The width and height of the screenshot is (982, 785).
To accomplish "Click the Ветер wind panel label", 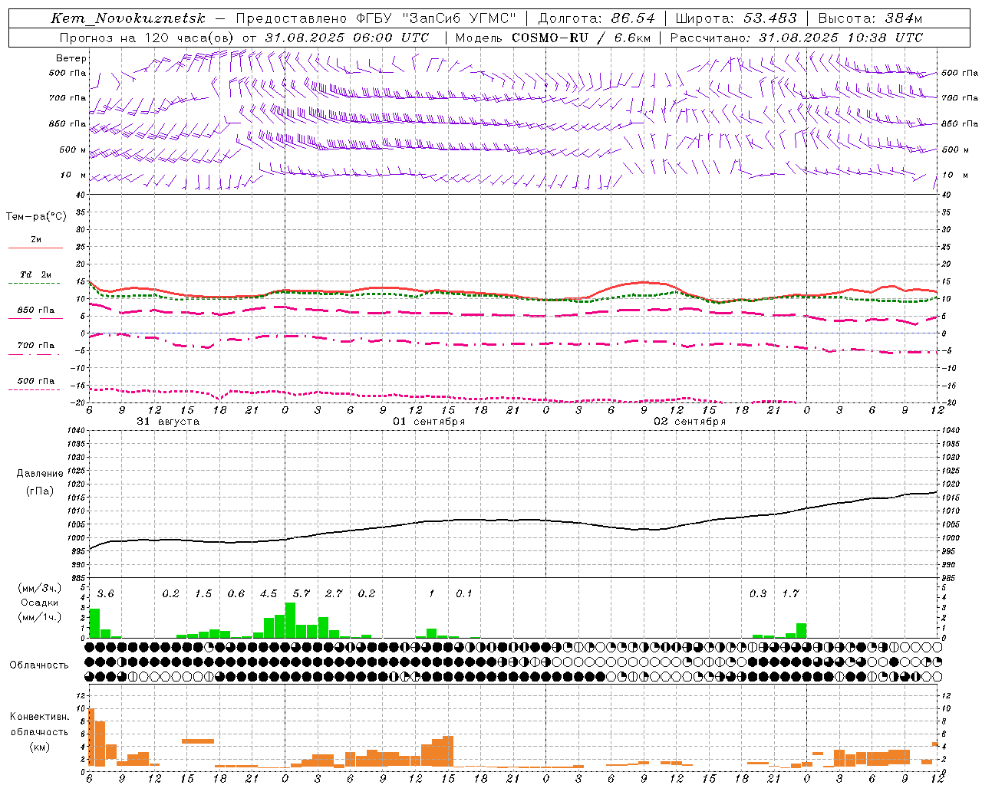I will (x=71, y=58).
